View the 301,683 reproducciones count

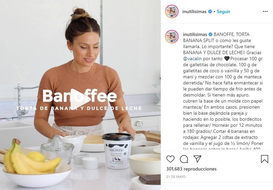pos(191,169)
